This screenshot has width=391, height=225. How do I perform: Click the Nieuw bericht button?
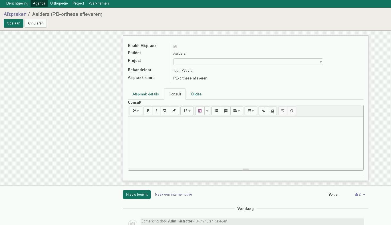(137, 195)
